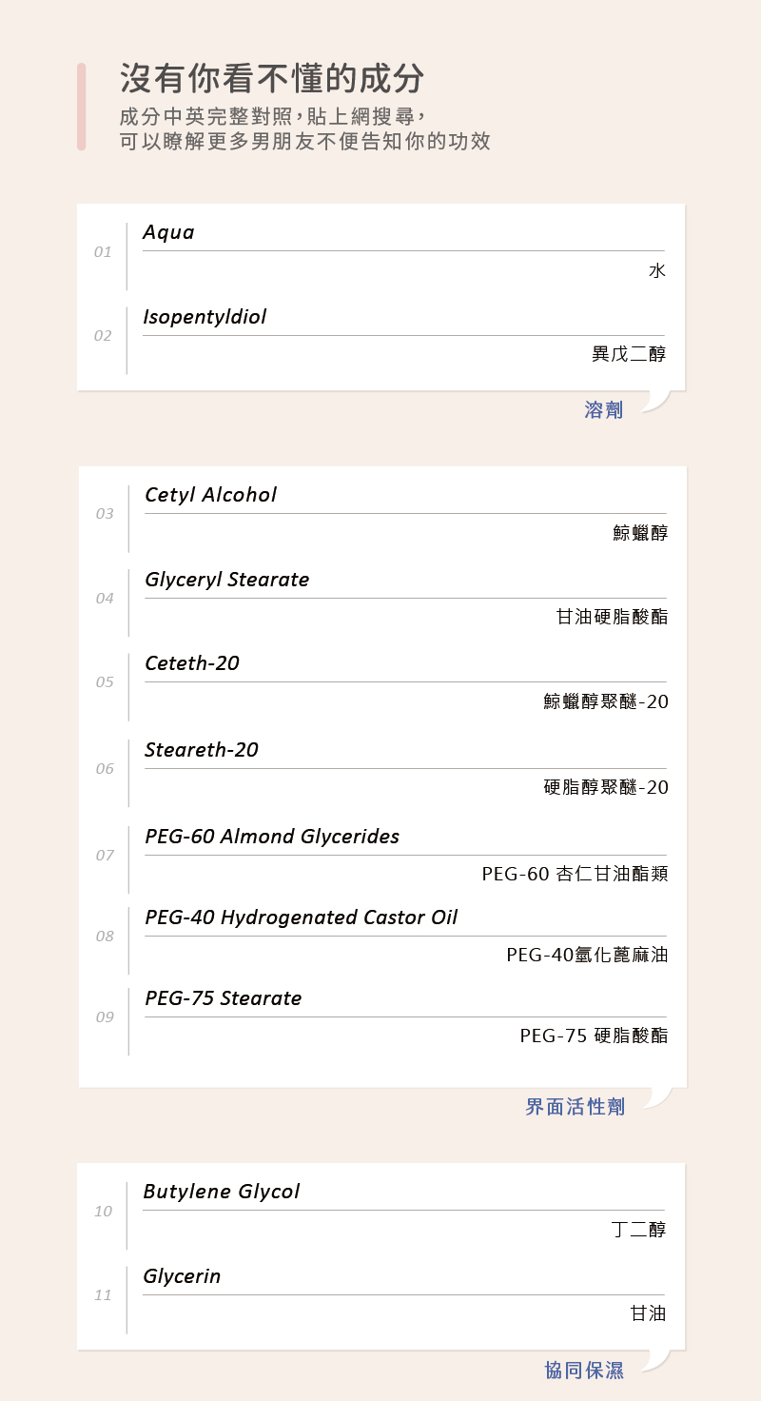Select PEG-60 Almond Glycerides
The width and height of the screenshot is (761, 1401).
272,837
